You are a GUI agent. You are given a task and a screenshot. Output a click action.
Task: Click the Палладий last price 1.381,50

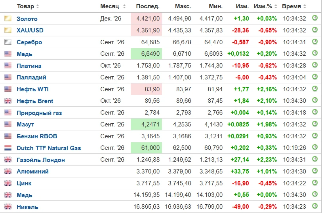pyautogui.click(x=148, y=77)
